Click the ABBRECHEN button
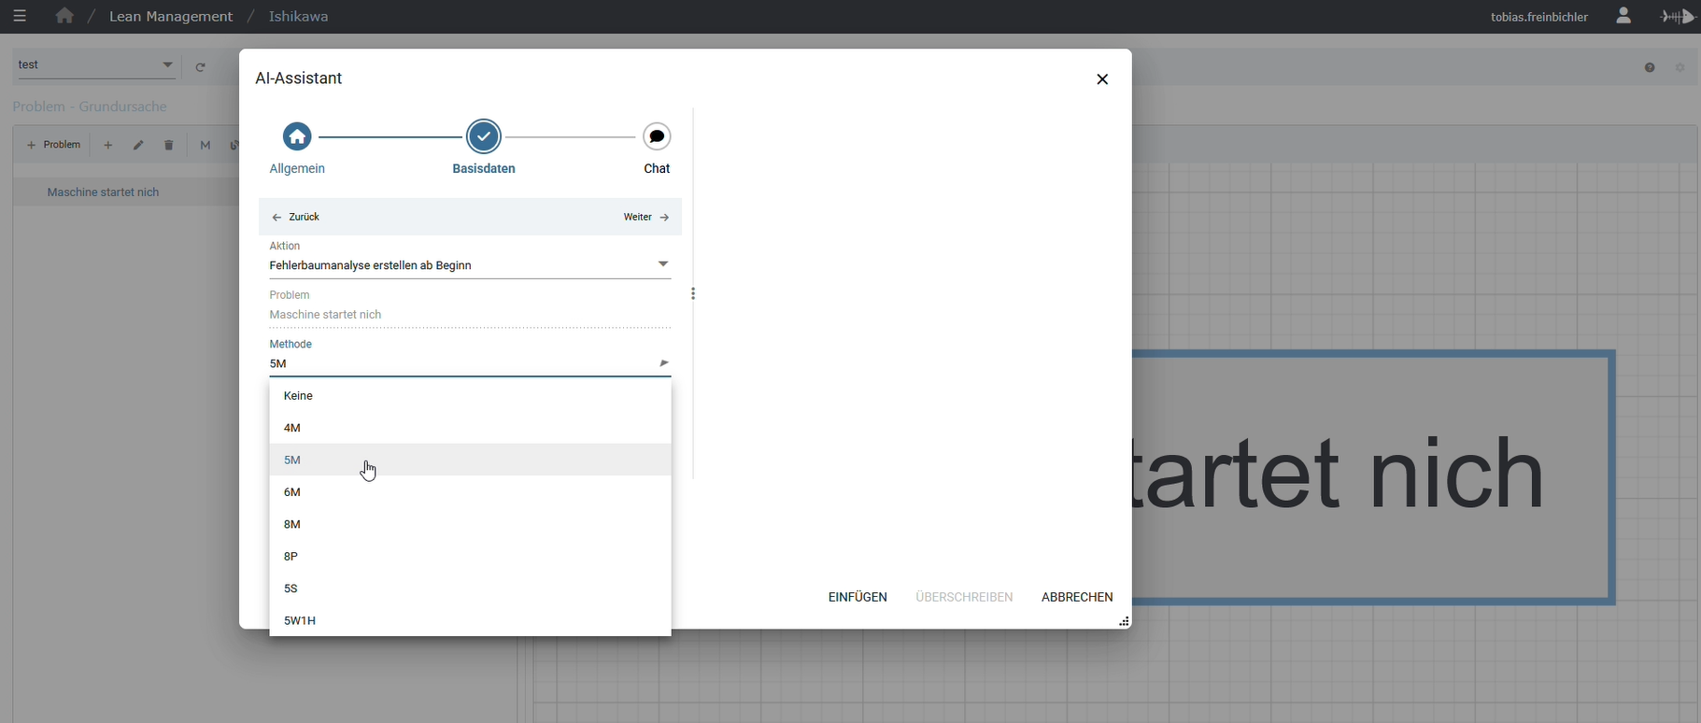Screen dimensions: 1701x723 (1077, 597)
